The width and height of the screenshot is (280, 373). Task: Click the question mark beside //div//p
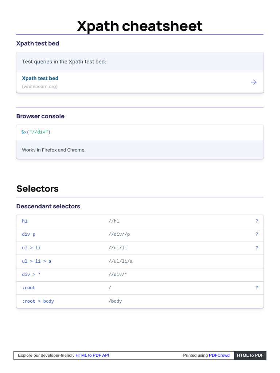click(257, 234)
